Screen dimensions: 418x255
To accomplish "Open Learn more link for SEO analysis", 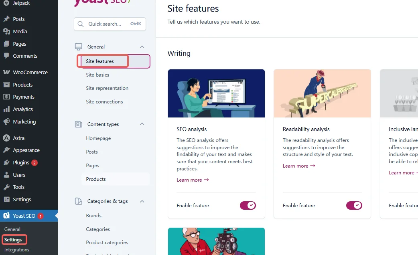I will pos(193,180).
